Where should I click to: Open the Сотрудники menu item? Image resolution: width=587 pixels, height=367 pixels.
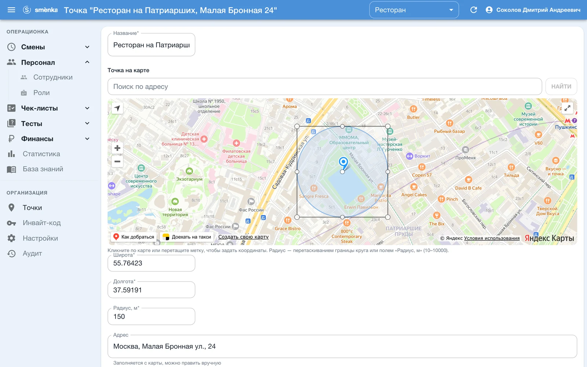click(x=53, y=77)
